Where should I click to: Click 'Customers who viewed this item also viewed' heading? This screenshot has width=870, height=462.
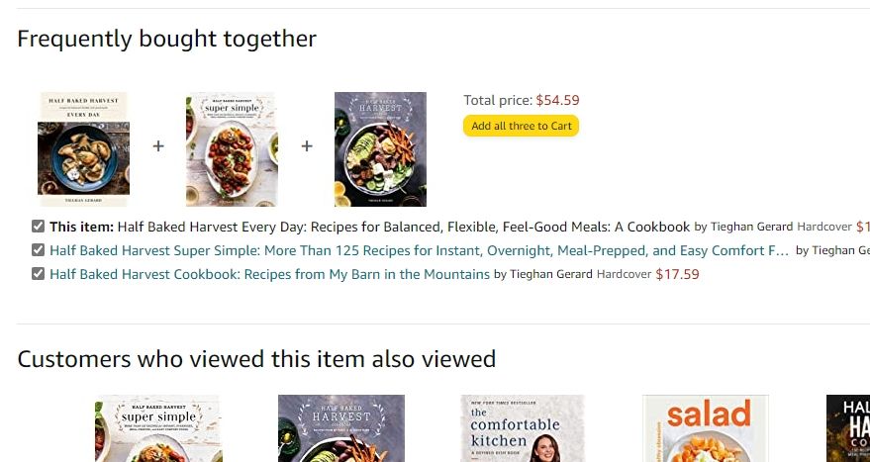(x=256, y=358)
